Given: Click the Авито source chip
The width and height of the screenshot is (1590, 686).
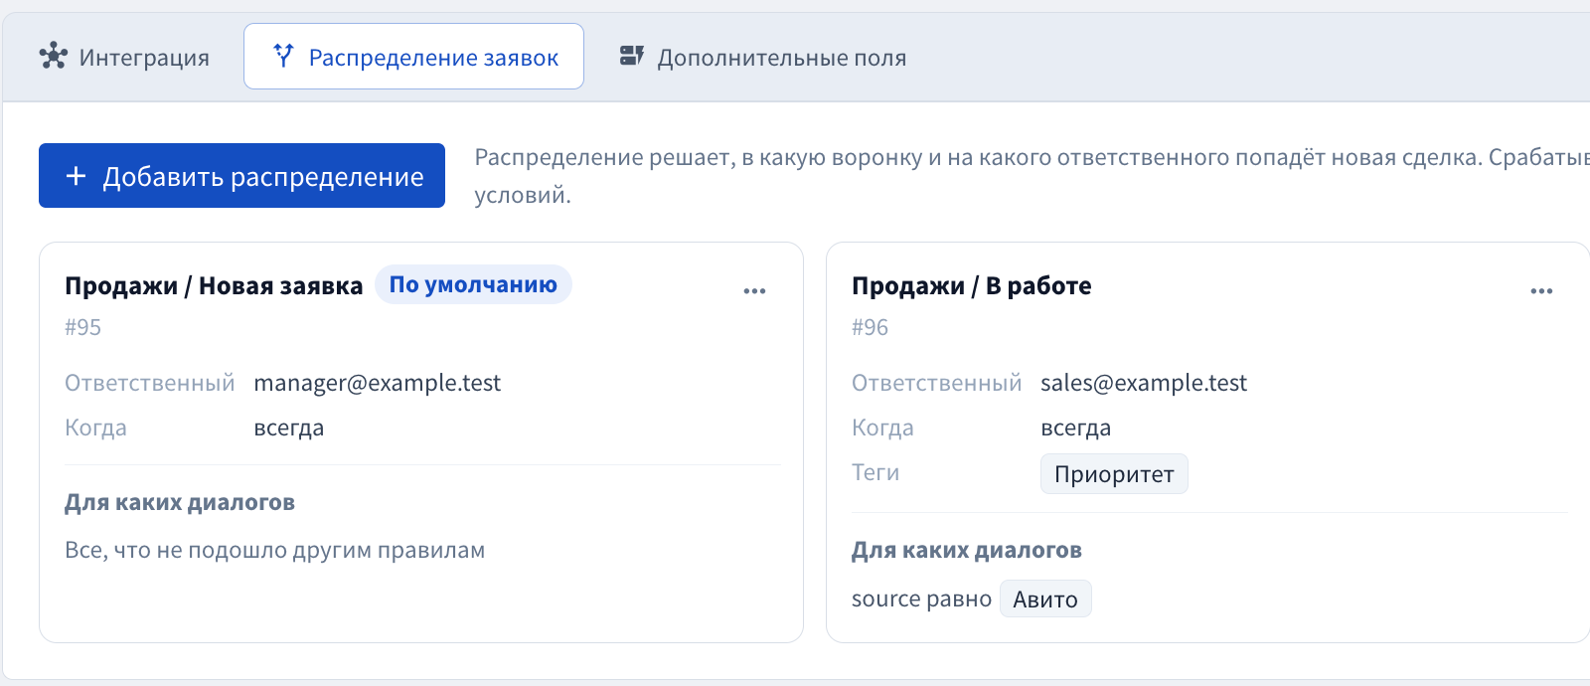Looking at the screenshot, I should (x=1045, y=600).
